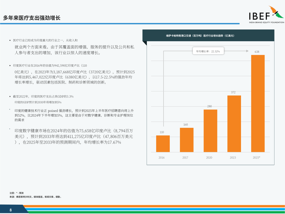Click line containing 5,467,022亿印度卢比（6380亿美元）
The image size is (285, 214).
coord(73,77)
